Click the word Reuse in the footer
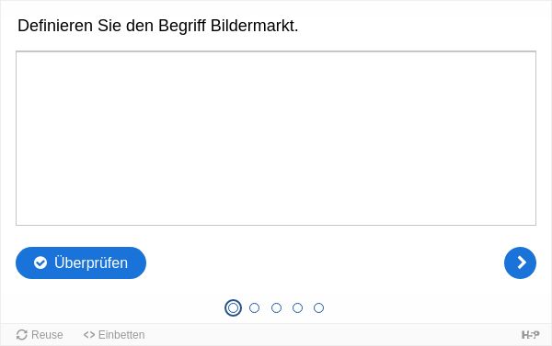Viewport: 552px width, 346px height. [47, 335]
